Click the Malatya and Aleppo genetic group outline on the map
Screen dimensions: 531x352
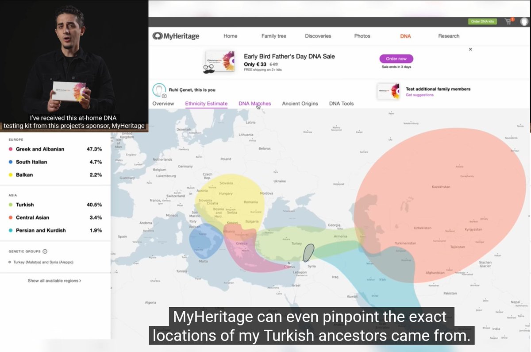(x=308, y=253)
